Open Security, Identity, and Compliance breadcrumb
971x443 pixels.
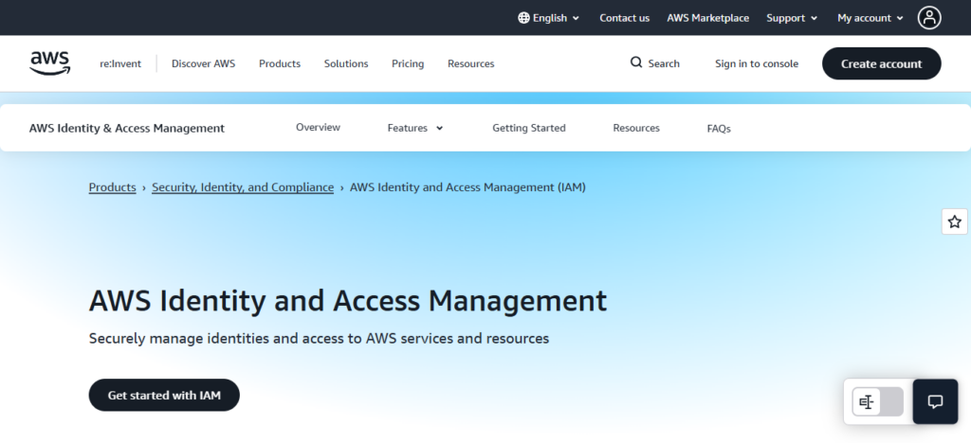coord(243,187)
